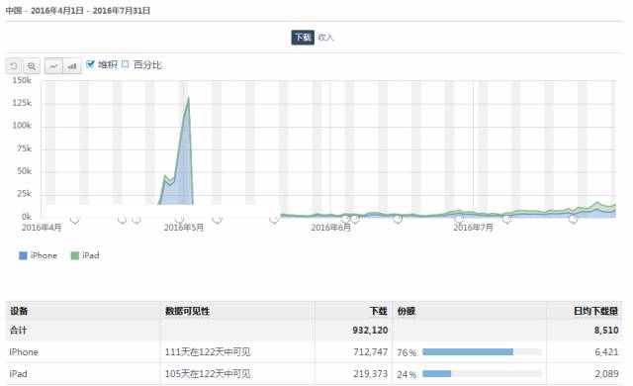Click the 50k y-axis label
The height and width of the screenshot is (386, 633).
point(24,171)
